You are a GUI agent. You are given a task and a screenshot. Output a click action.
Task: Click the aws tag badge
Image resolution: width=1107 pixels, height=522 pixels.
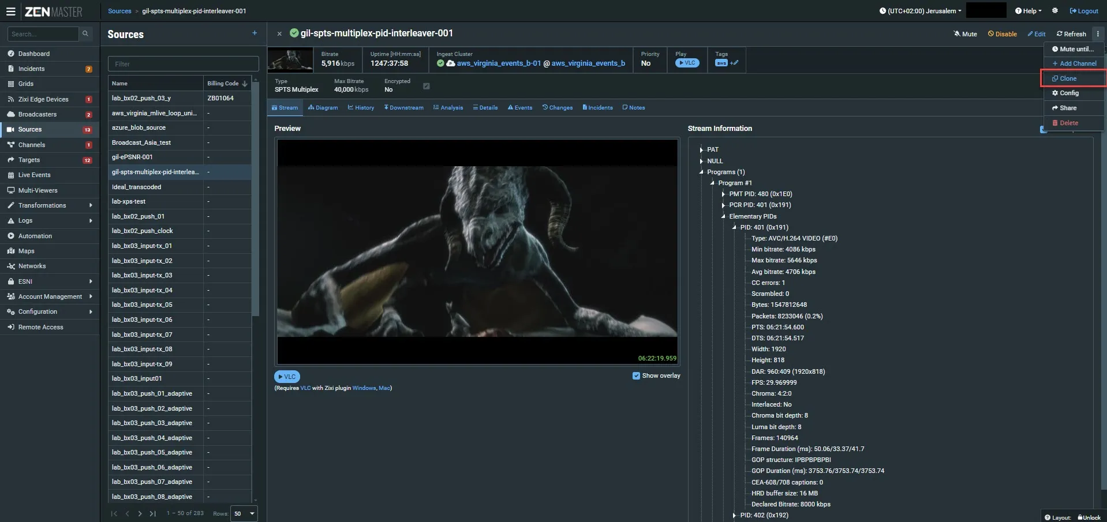pyautogui.click(x=721, y=63)
